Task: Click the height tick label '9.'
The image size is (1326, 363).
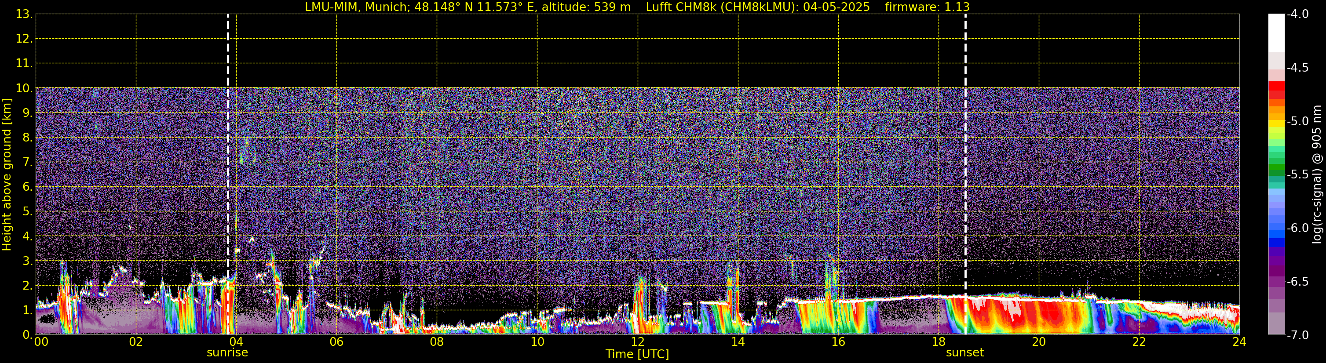Action: (x=27, y=113)
